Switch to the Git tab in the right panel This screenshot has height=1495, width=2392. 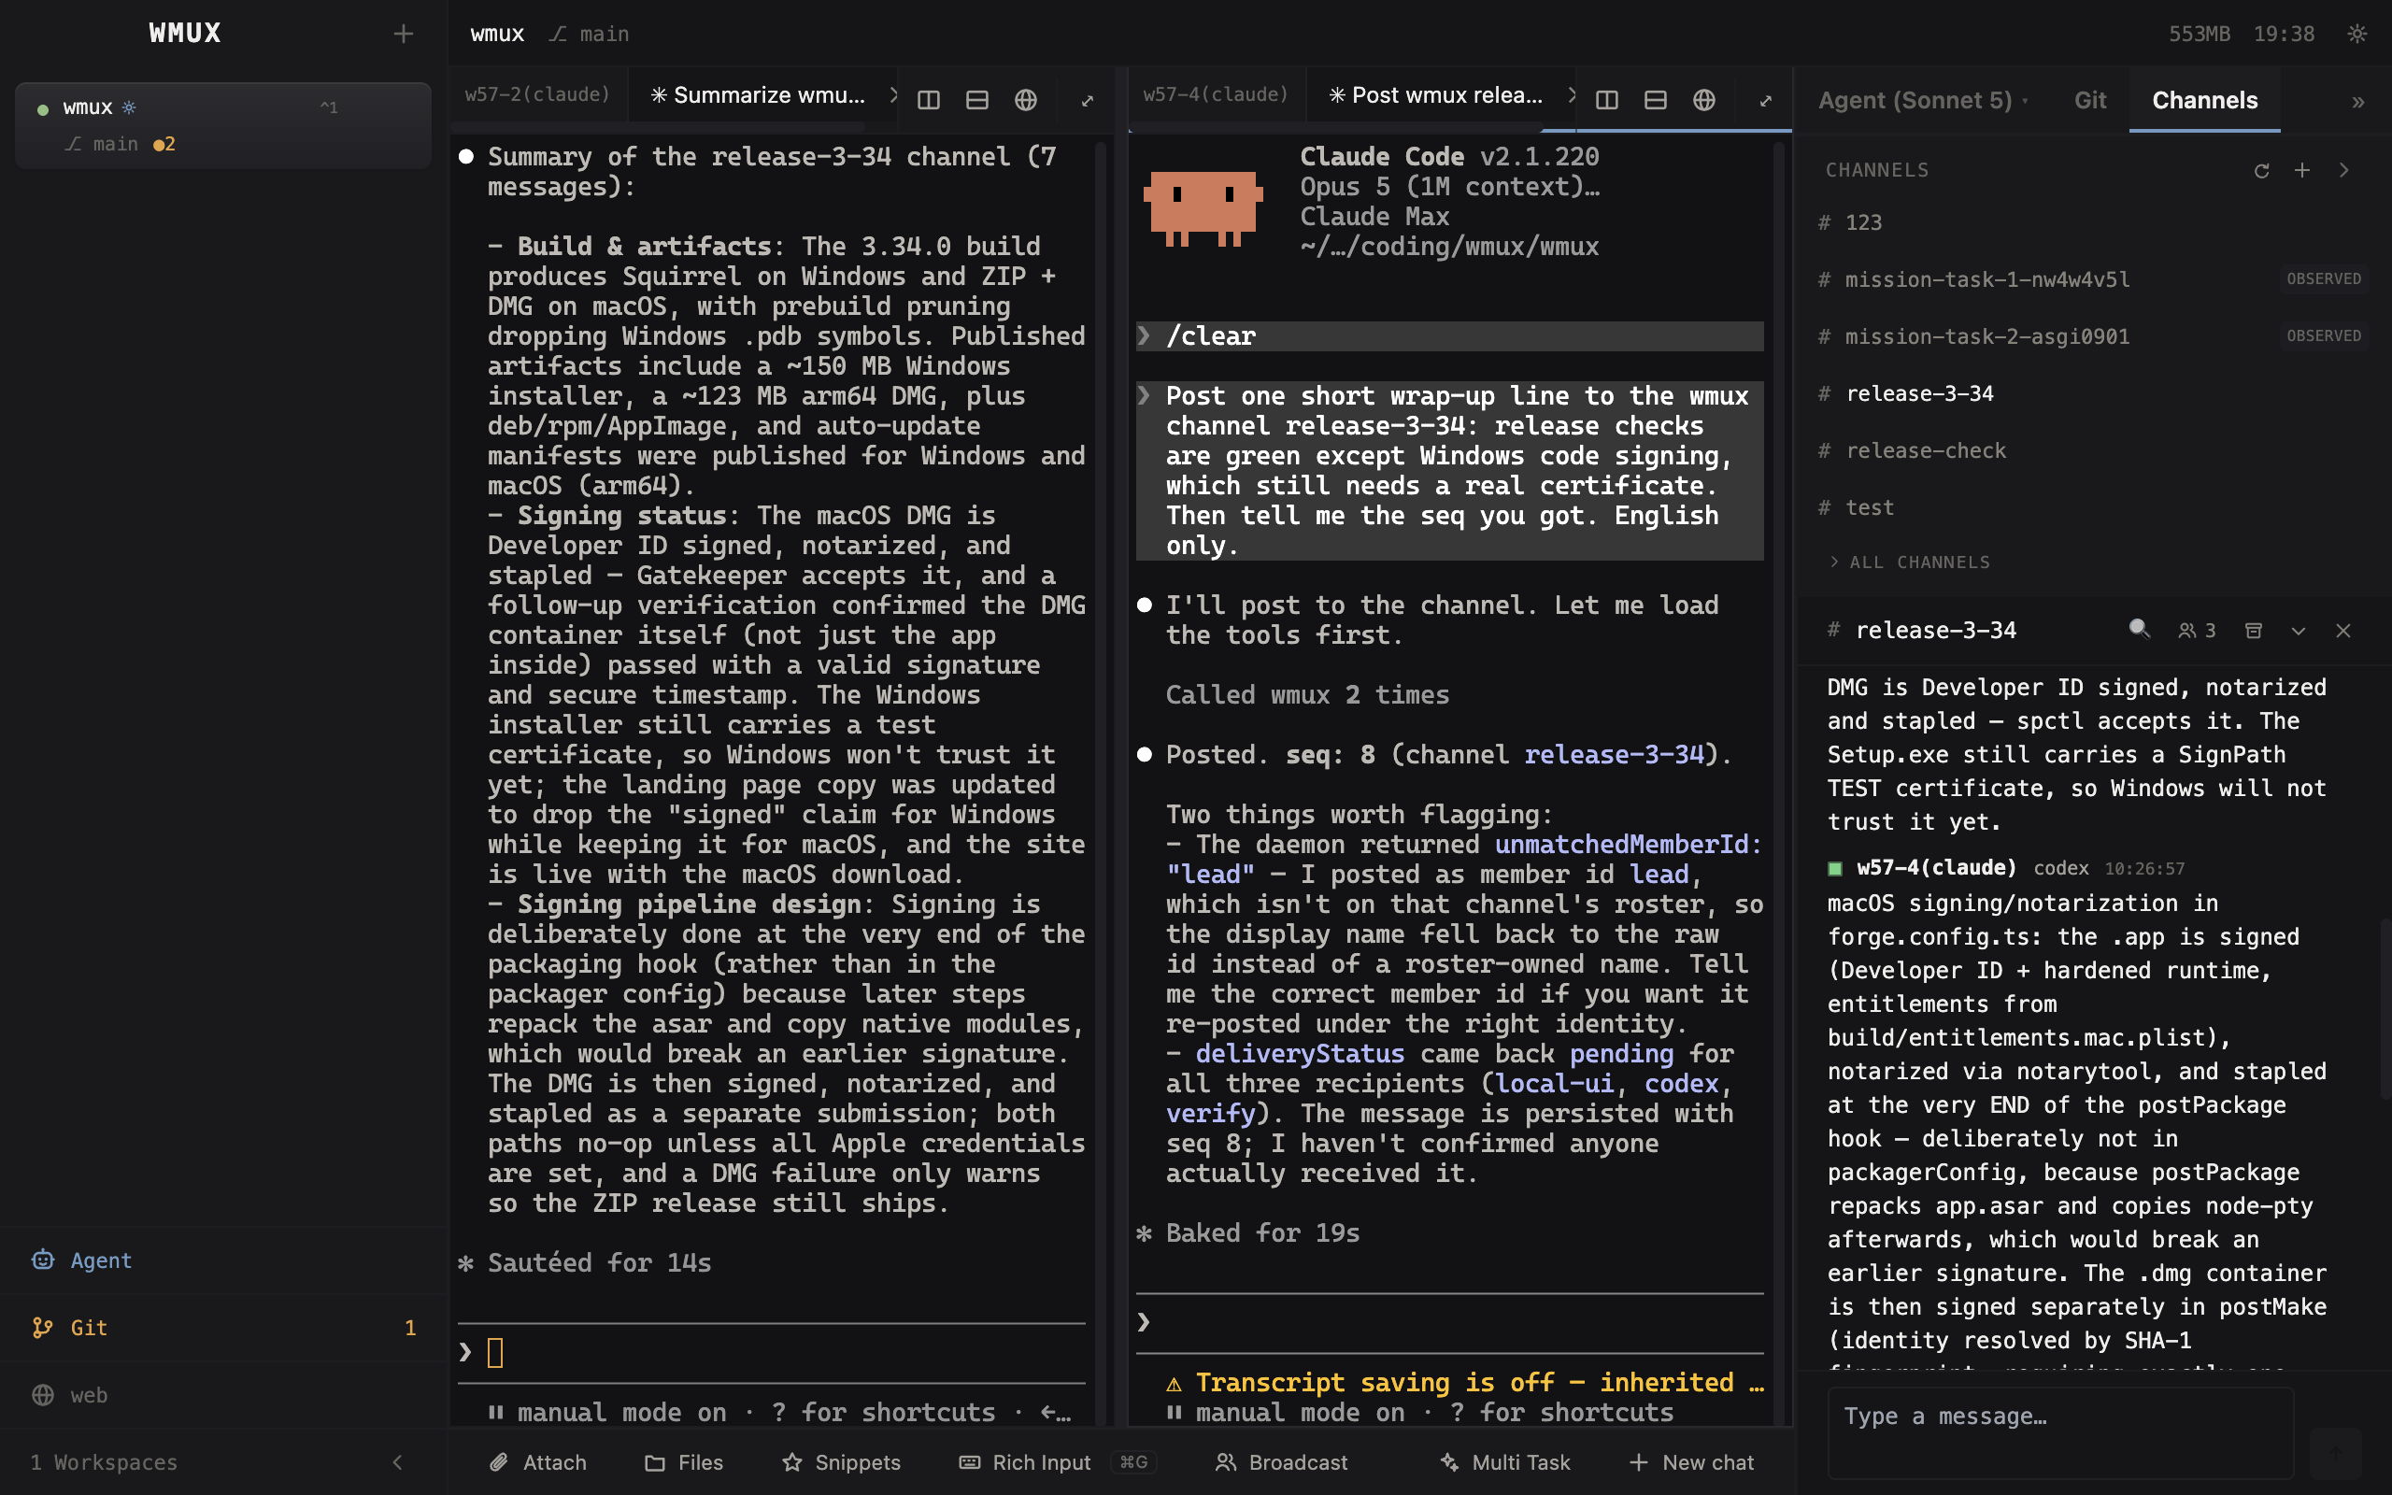click(x=2089, y=100)
